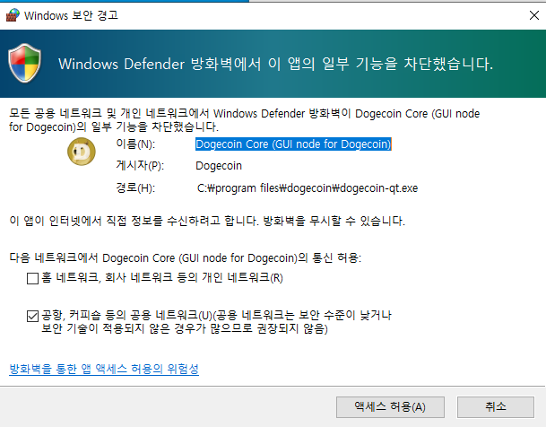The image size is (546, 427).
Task: Click the publisher value Dogecoin
Action: (x=219, y=166)
